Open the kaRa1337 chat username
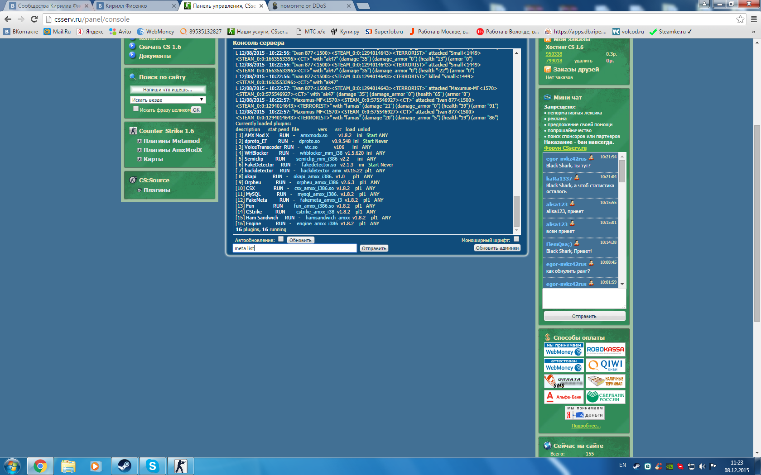The height and width of the screenshot is (475, 761). coord(559,179)
